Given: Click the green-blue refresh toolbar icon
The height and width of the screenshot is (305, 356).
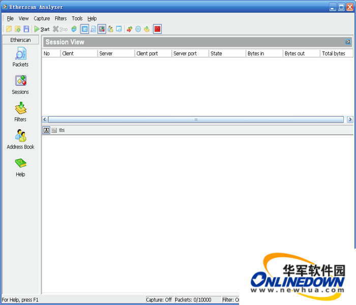Looking at the screenshot, I should (x=74, y=29).
